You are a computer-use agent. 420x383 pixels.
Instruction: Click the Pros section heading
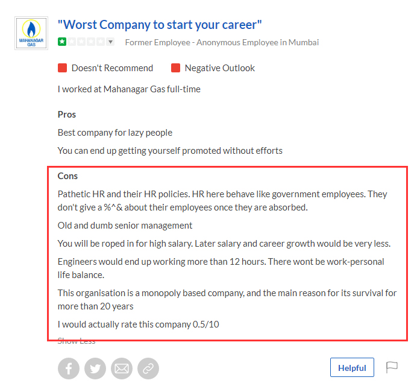[x=67, y=115]
